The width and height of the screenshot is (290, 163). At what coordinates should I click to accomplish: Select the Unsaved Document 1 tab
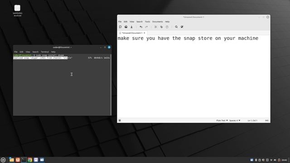tap(132, 33)
